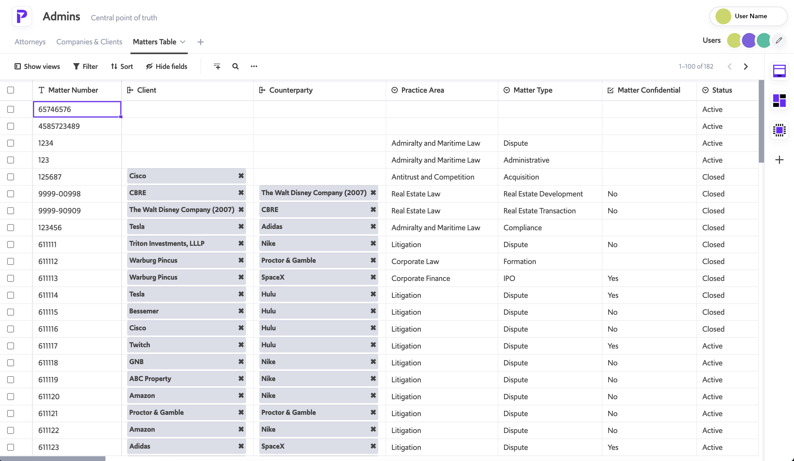Click the purple user avatar in Users
The image size is (794, 461).
point(749,41)
